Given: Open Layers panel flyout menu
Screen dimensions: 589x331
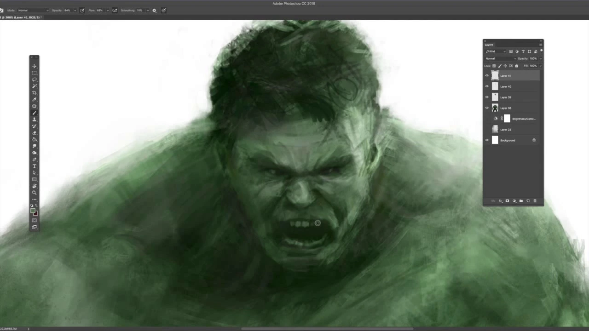Looking at the screenshot, I should [541, 45].
